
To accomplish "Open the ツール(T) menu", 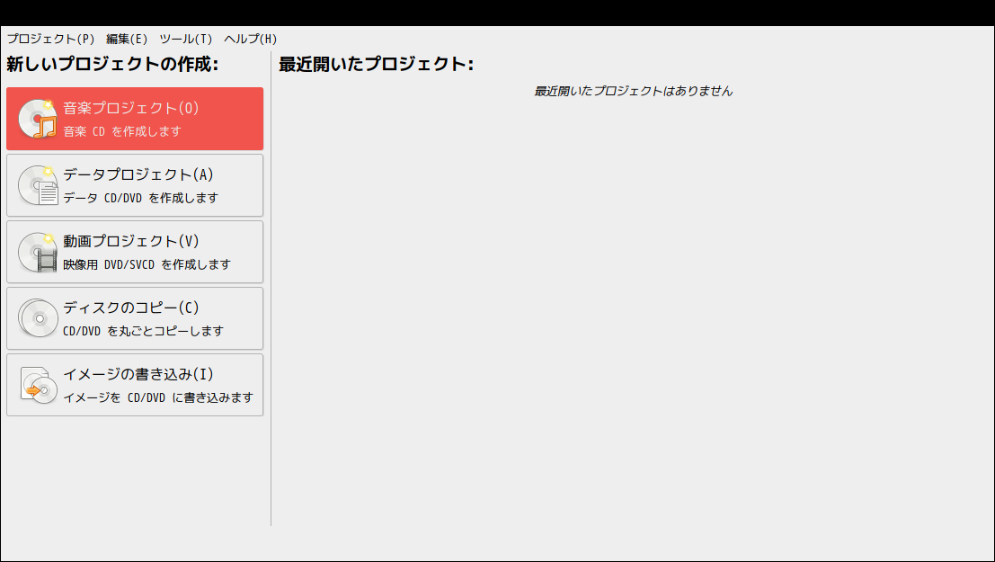I will pos(185,39).
